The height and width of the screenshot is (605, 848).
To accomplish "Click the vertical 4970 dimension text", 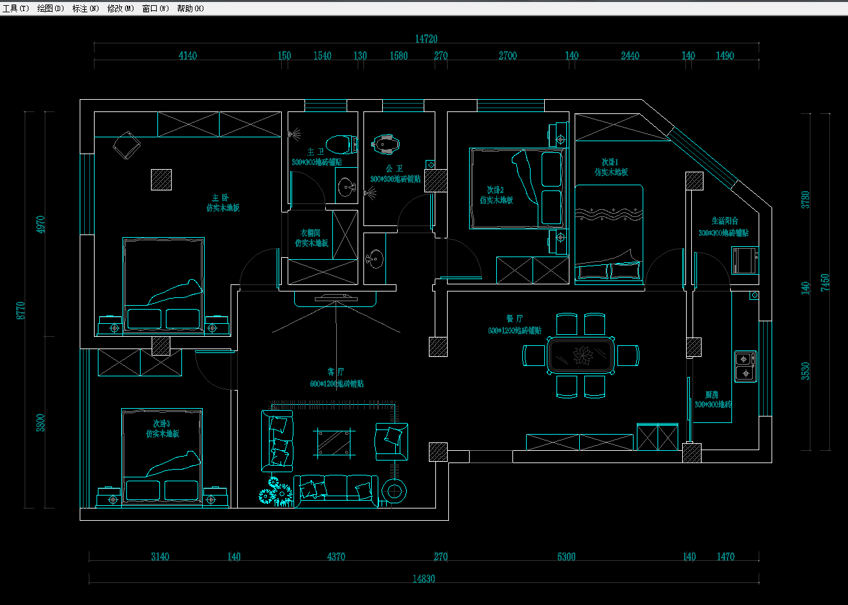I will click(41, 225).
